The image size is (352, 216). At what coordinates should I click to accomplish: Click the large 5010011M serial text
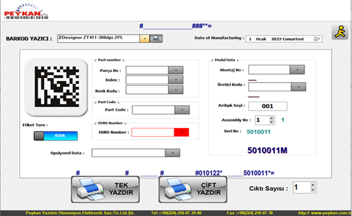point(267,151)
